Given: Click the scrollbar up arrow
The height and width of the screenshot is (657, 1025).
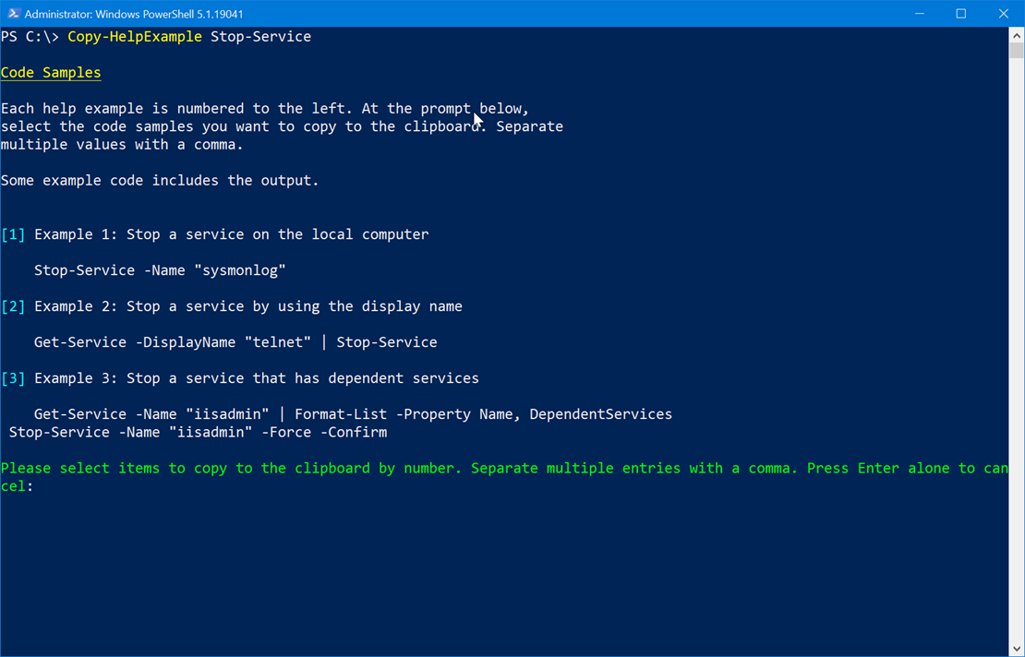Looking at the screenshot, I should click(x=1016, y=35).
